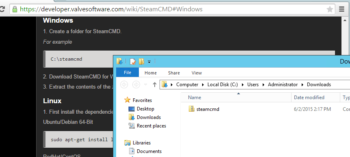Open Documents library in navigation pane
350x157 pixels.
click(x=149, y=151)
